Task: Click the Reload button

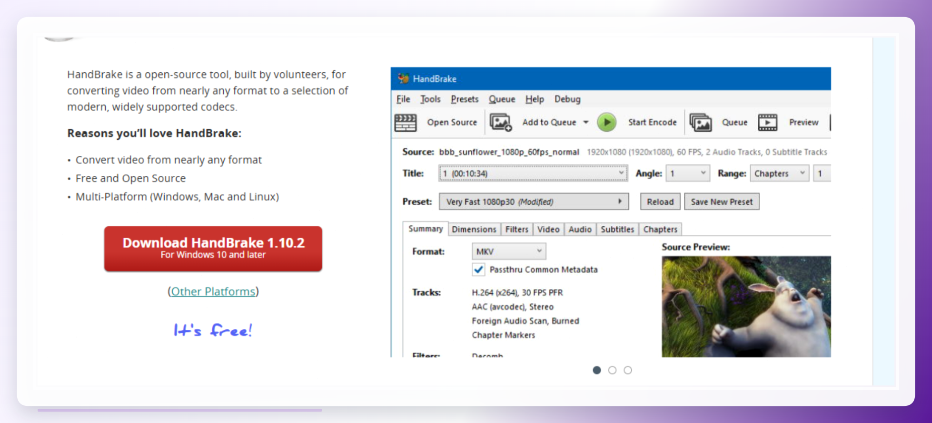Action: pos(660,202)
